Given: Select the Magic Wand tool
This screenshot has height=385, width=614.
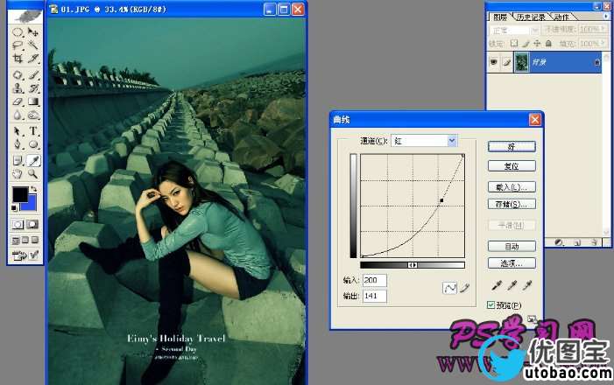Looking at the screenshot, I should pos(33,45).
